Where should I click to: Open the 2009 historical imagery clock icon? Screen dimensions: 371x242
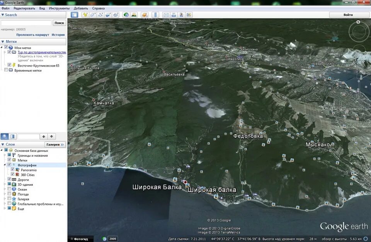104,239
